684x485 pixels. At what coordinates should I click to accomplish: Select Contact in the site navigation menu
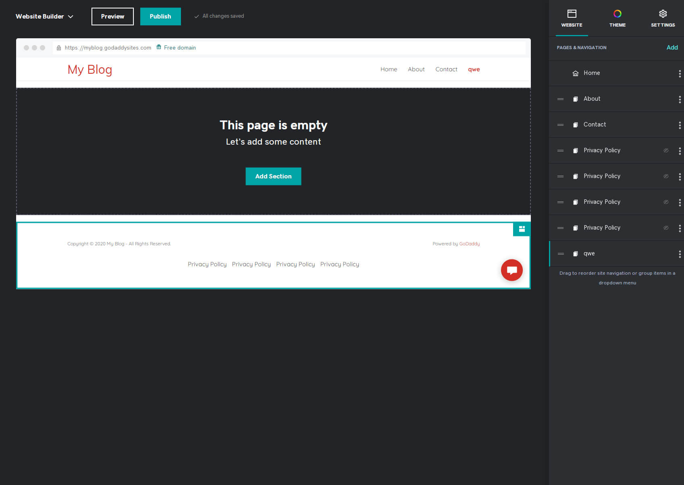point(446,69)
